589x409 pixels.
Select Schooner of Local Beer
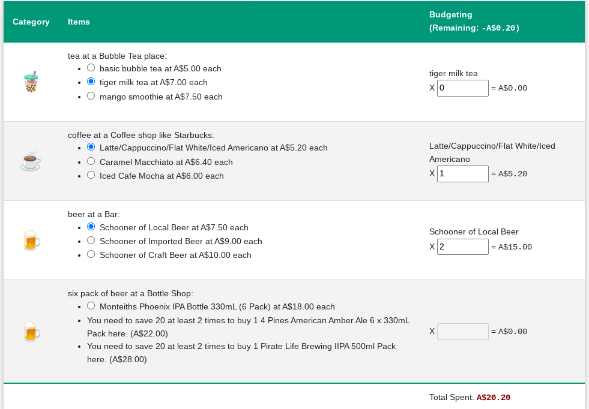coord(91,227)
